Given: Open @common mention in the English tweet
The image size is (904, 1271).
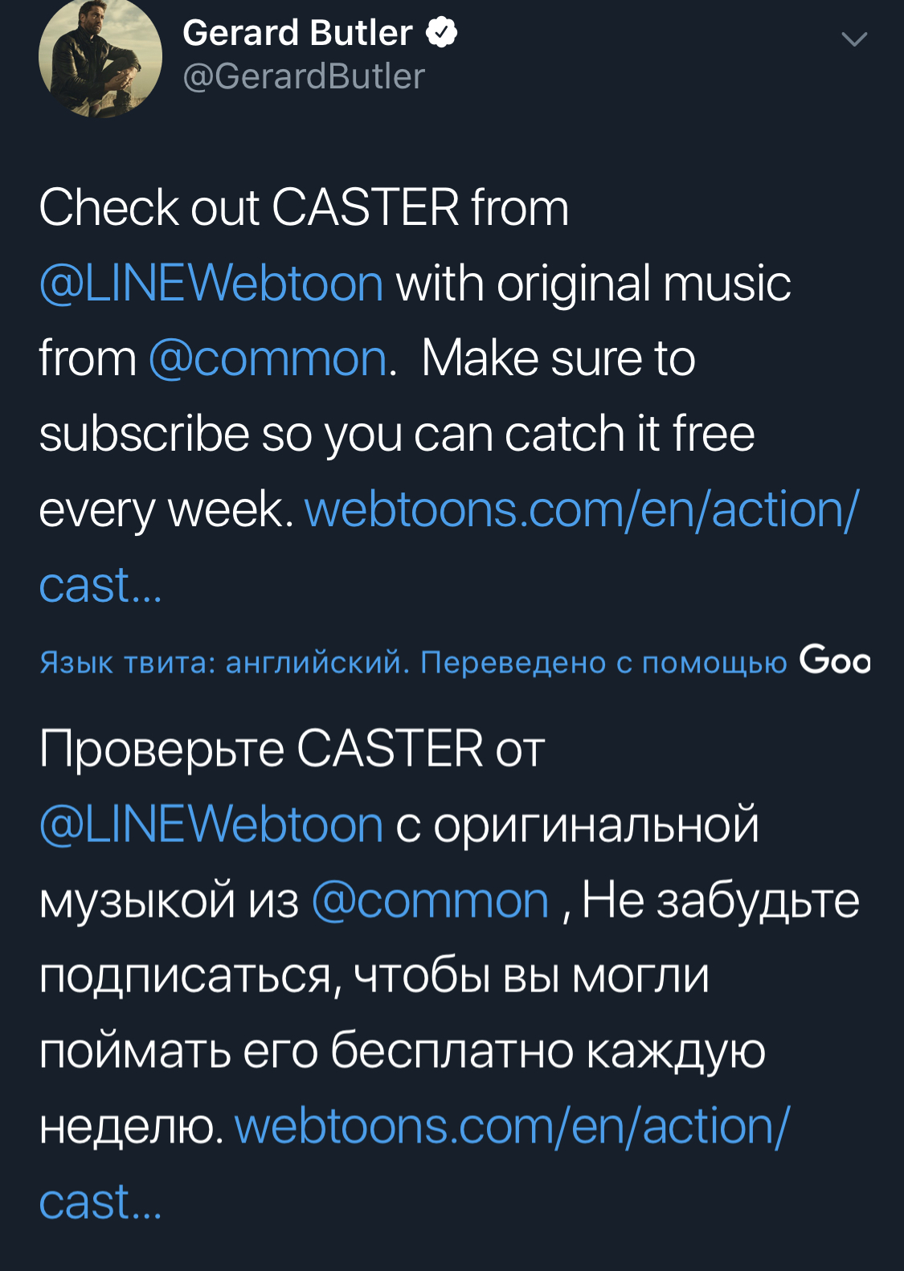Looking at the screenshot, I should (268, 358).
